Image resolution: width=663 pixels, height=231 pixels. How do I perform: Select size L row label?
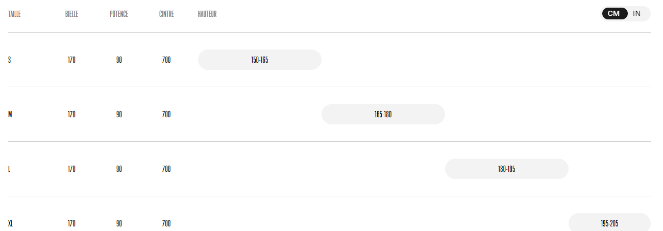(9, 169)
